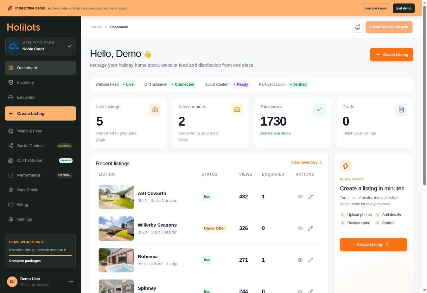Image resolution: width=427 pixels, height=293 pixels.
Task: Edit ABI Coworth listing with pencil icon
Action: point(310,197)
